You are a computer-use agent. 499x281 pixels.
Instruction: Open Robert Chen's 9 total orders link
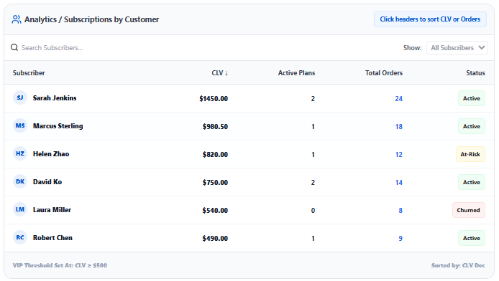pyautogui.click(x=400, y=238)
